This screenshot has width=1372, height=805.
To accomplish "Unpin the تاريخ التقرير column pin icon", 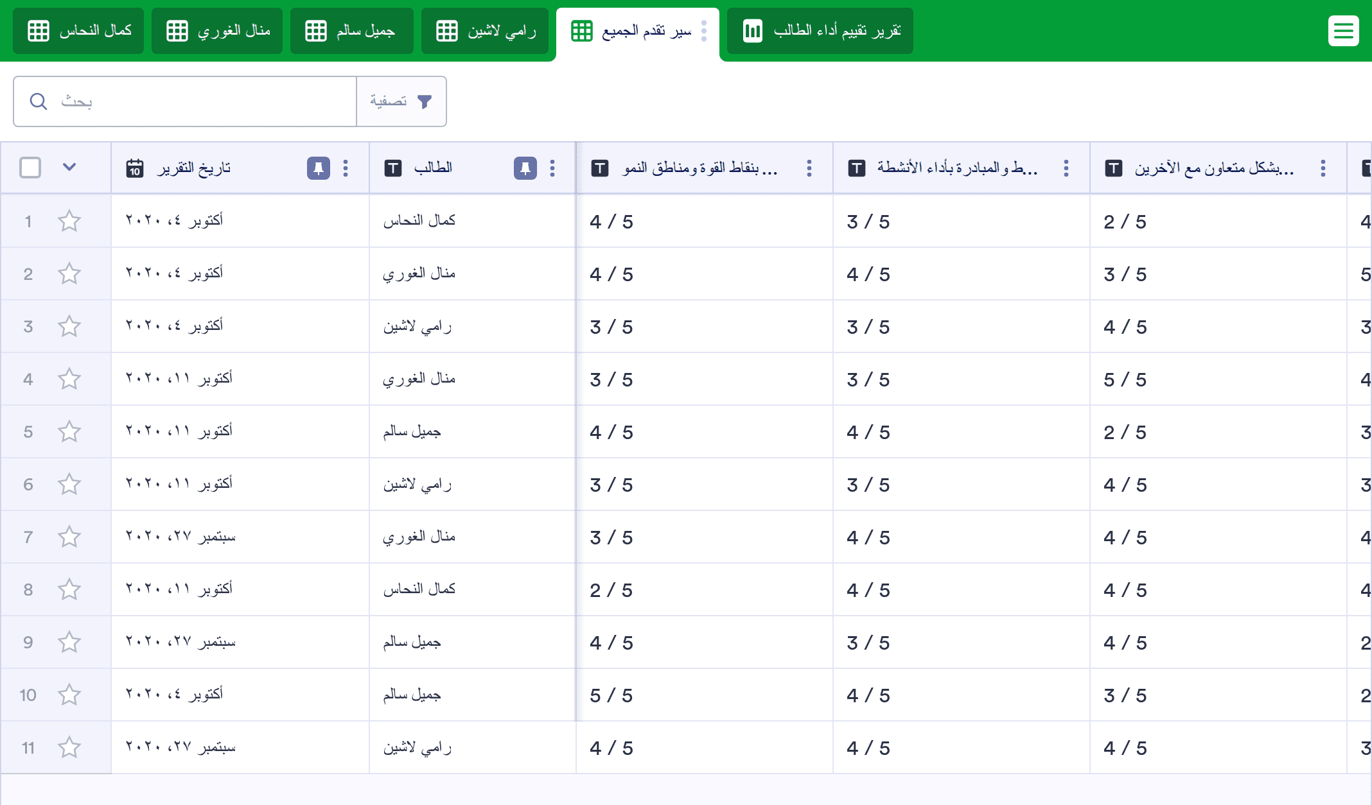I will [x=318, y=168].
